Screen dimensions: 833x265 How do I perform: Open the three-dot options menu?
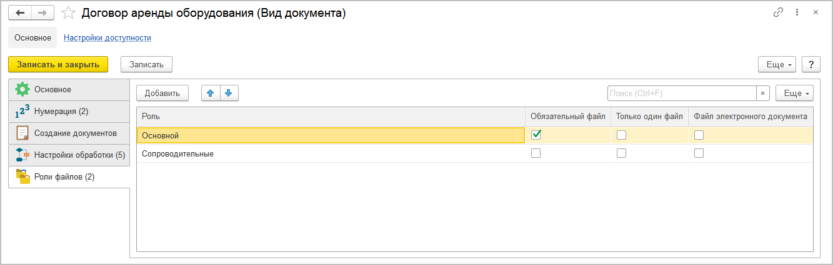click(797, 12)
